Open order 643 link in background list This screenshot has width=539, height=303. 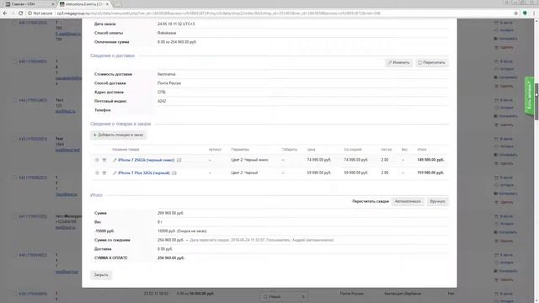click(x=33, y=139)
